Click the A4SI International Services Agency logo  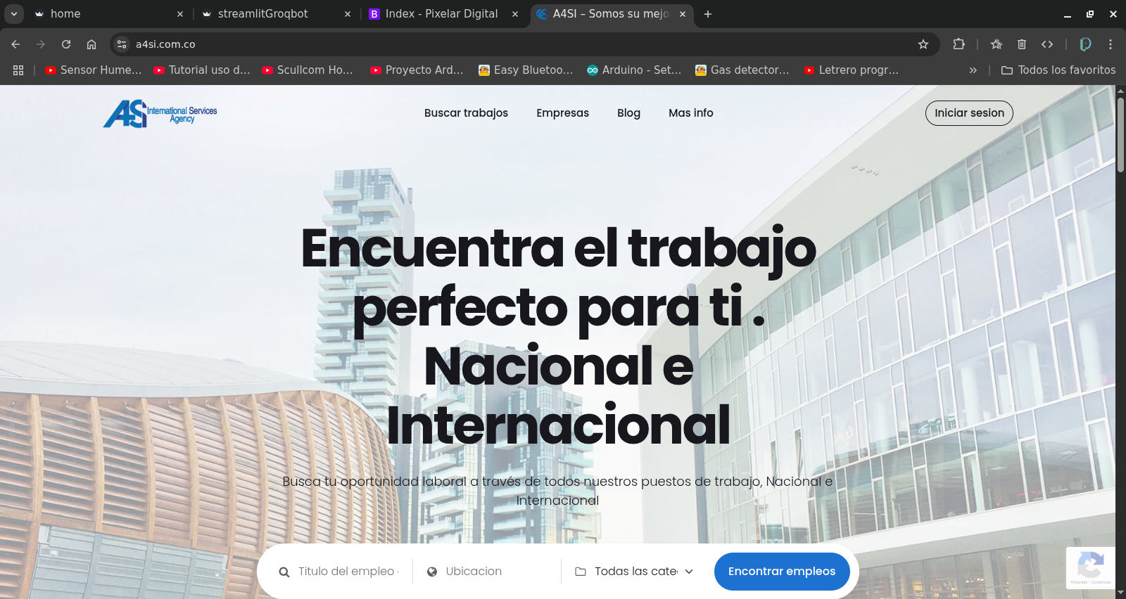pos(160,113)
